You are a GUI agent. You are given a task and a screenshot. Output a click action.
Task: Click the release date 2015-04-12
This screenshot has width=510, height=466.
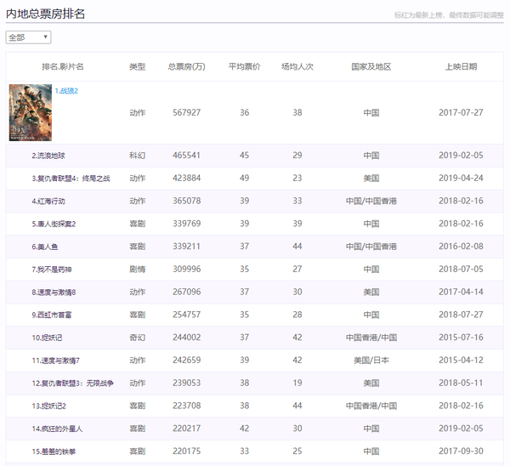pyautogui.click(x=461, y=361)
